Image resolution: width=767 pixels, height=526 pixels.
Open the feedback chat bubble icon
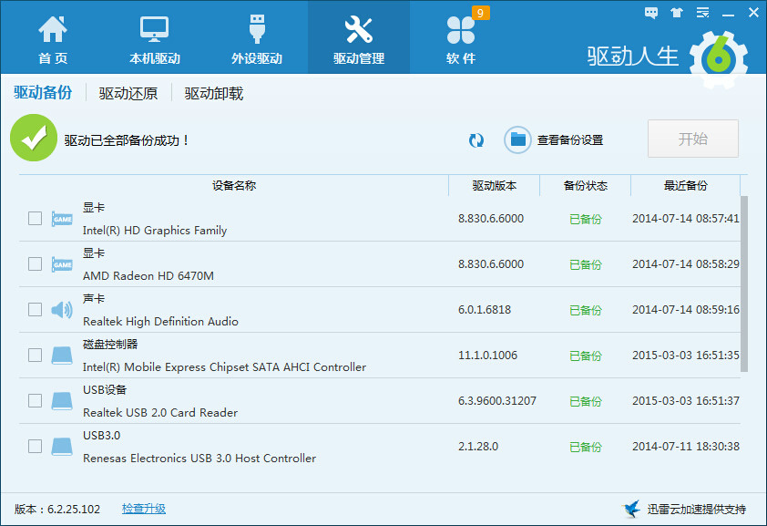pyautogui.click(x=651, y=13)
